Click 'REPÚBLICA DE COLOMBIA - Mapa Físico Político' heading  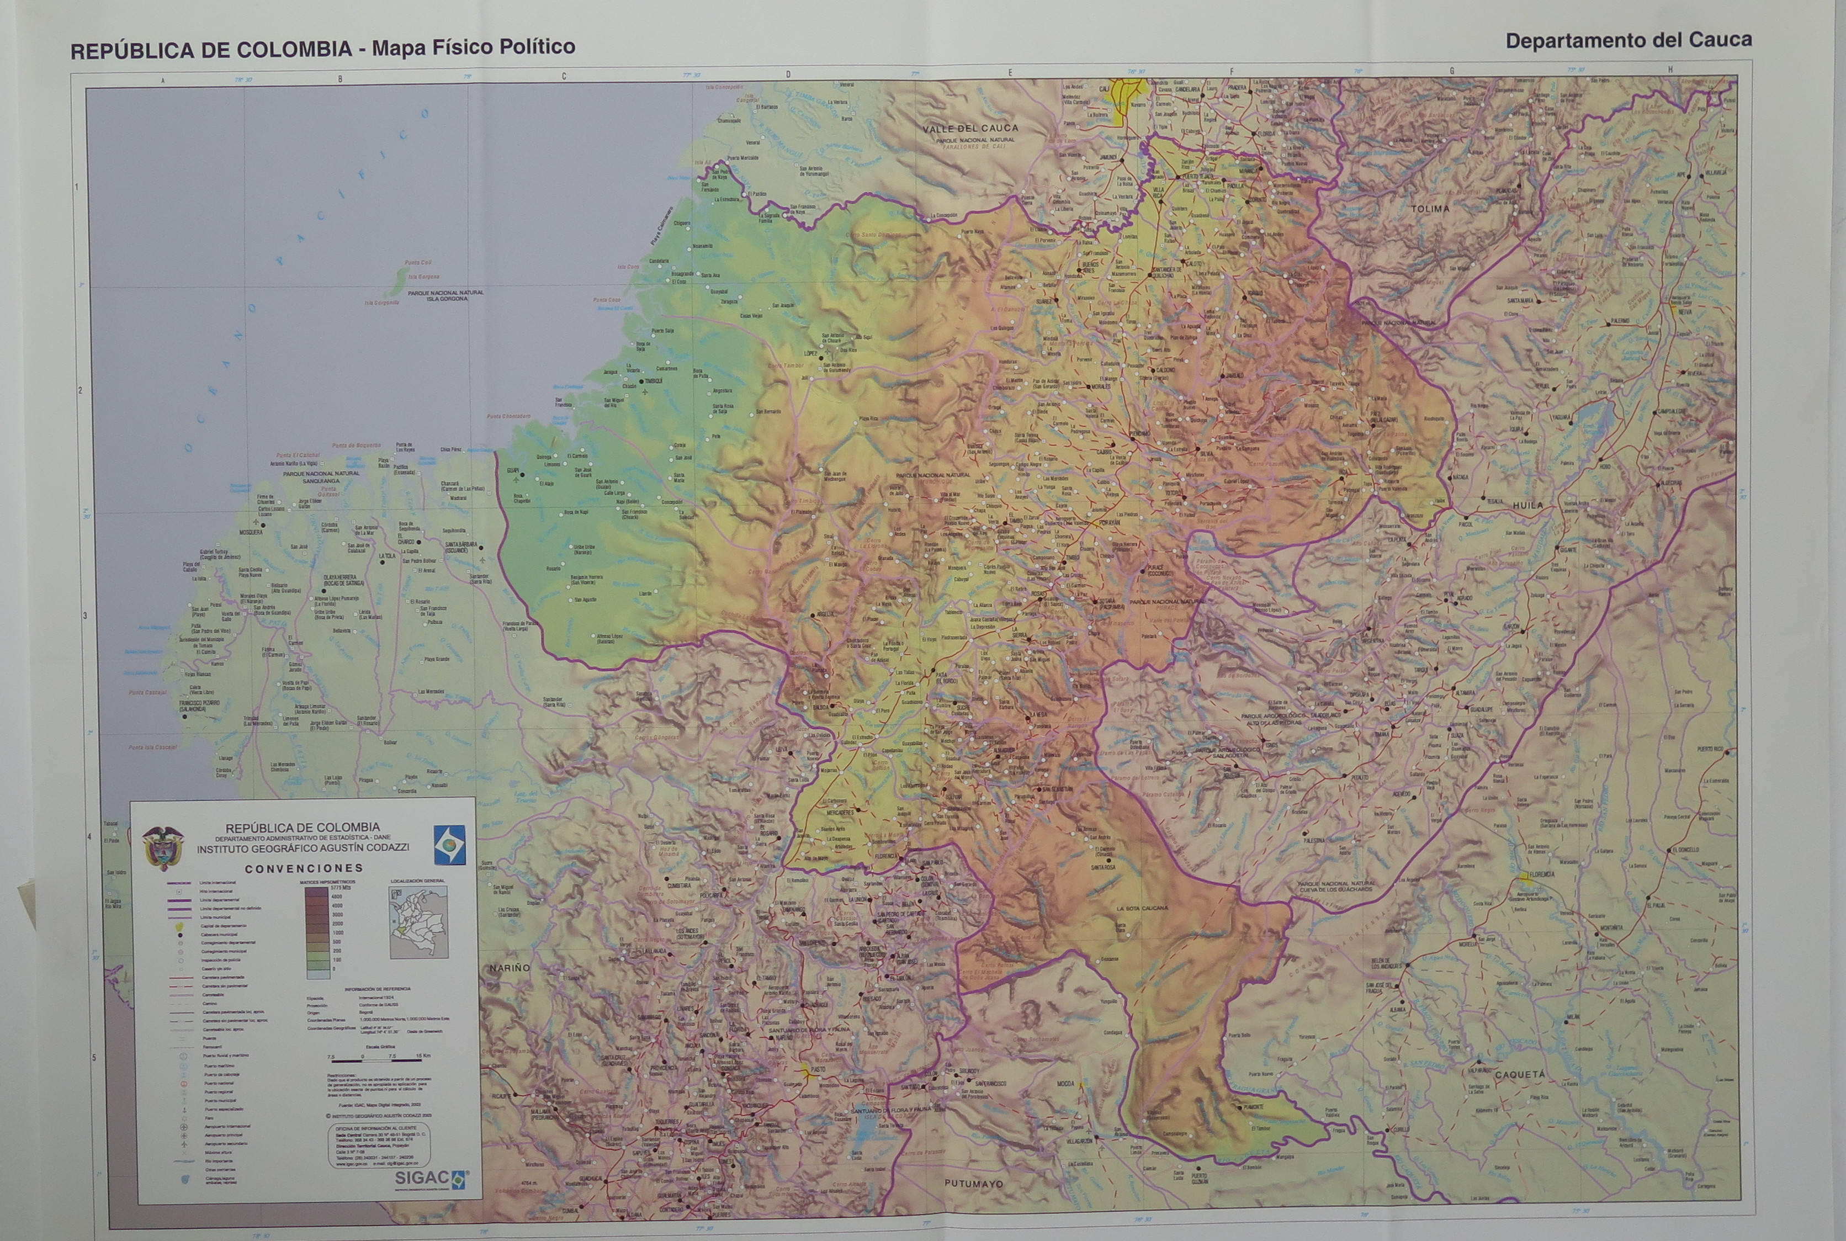323,48
